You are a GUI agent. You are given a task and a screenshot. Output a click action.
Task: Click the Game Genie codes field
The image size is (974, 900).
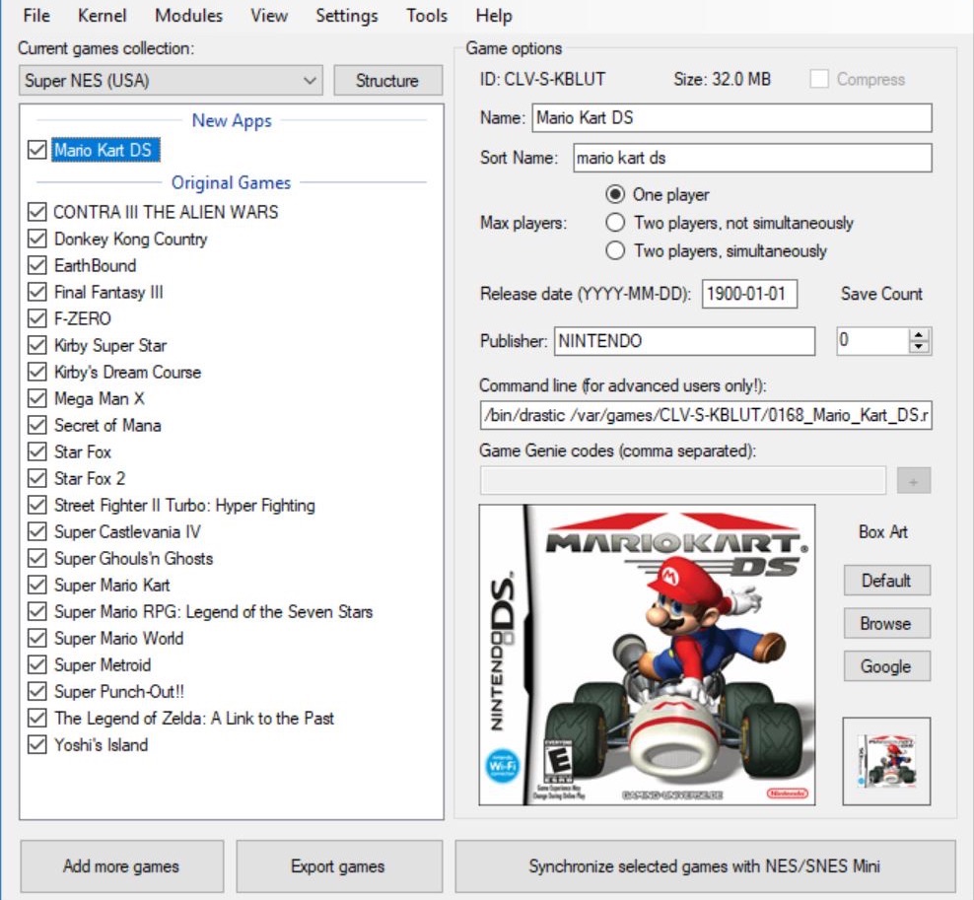683,481
